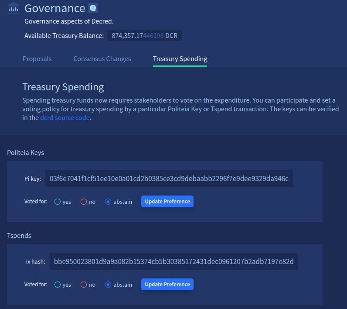Update Preference for the Tspend transaction

coord(167,284)
